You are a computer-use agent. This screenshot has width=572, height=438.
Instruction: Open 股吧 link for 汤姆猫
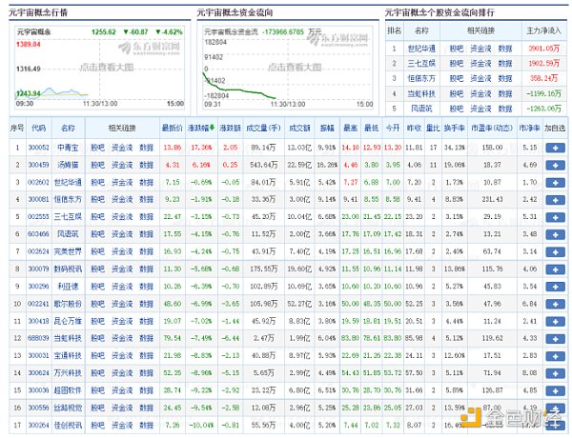coord(97,165)
